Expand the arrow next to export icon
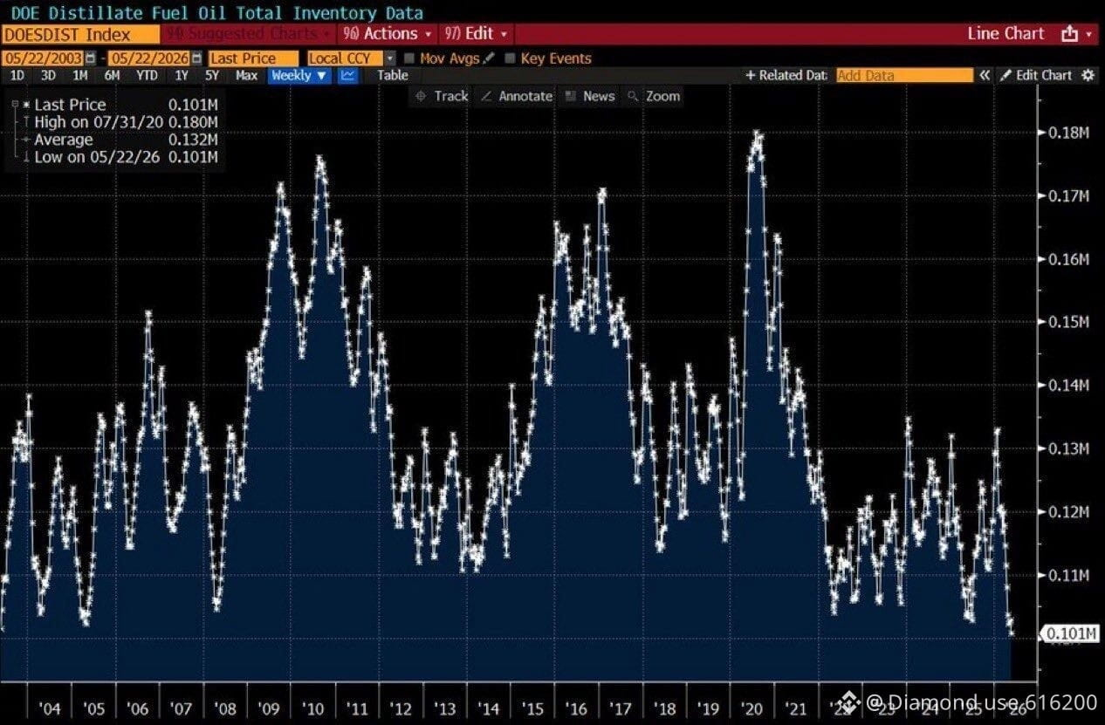Screen dimensions: 1105x725 click(x=1088, y=35)
